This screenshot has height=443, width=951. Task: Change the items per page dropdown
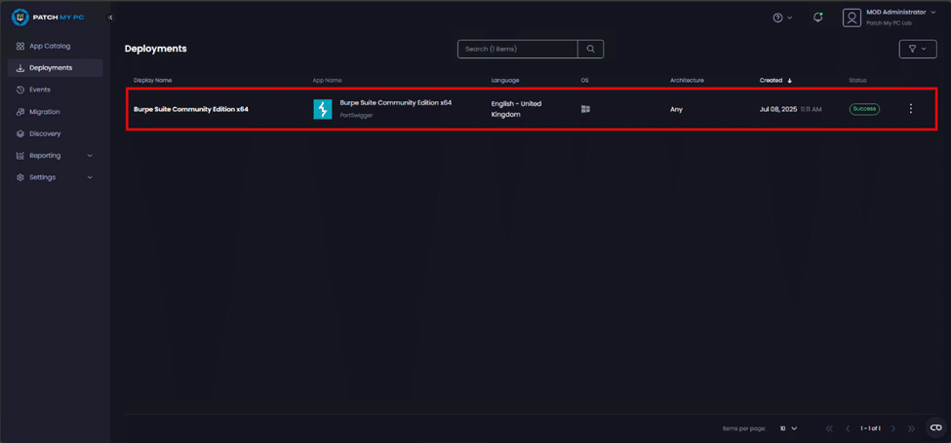click(x=788, y=428)
